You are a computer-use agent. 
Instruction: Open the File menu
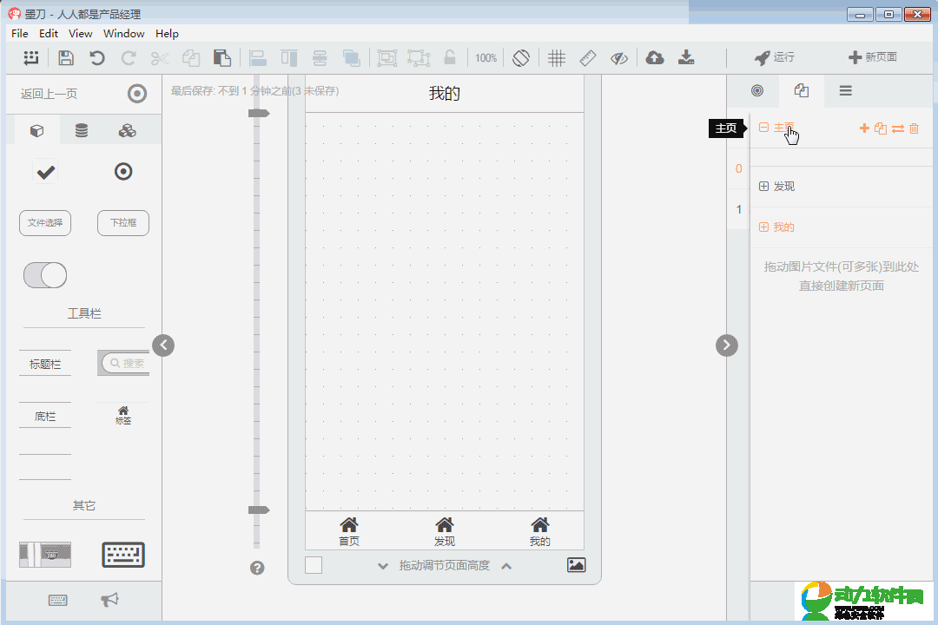coord(20,34)
